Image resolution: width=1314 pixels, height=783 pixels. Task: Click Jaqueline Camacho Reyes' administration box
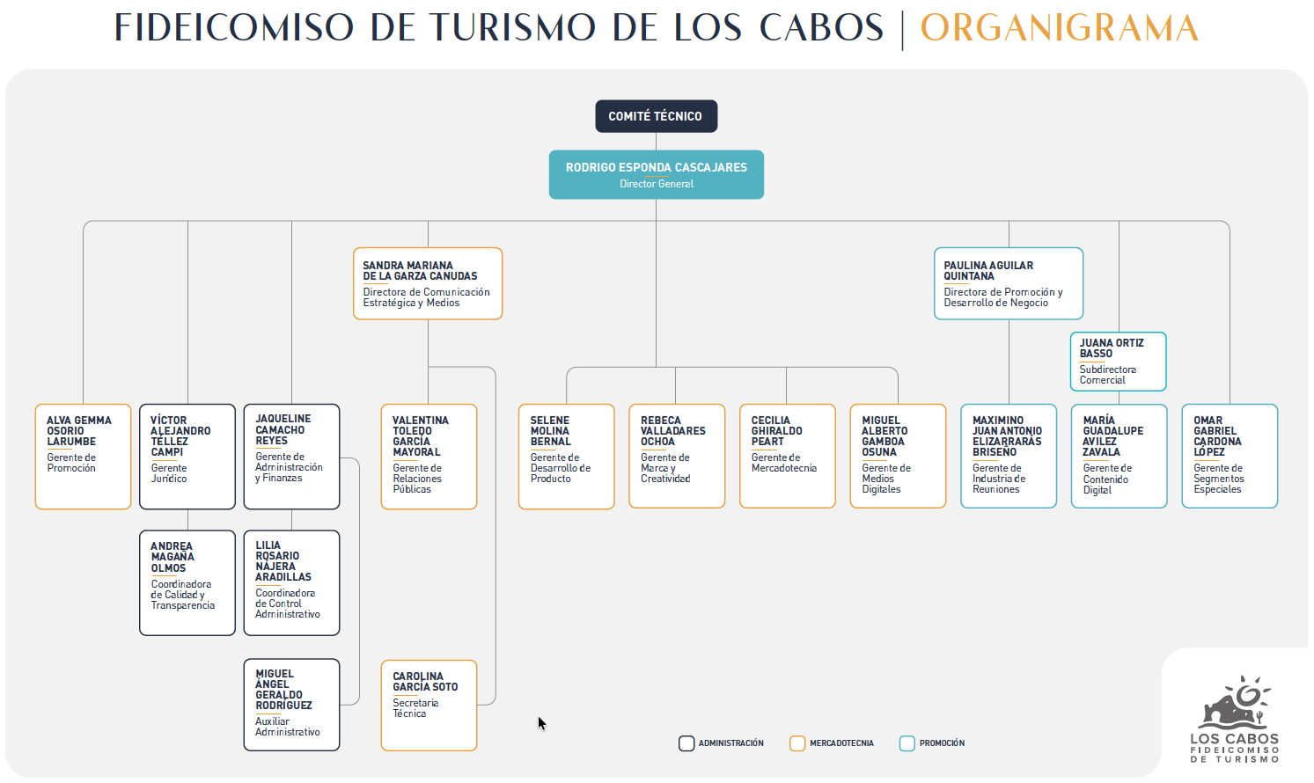291,456
